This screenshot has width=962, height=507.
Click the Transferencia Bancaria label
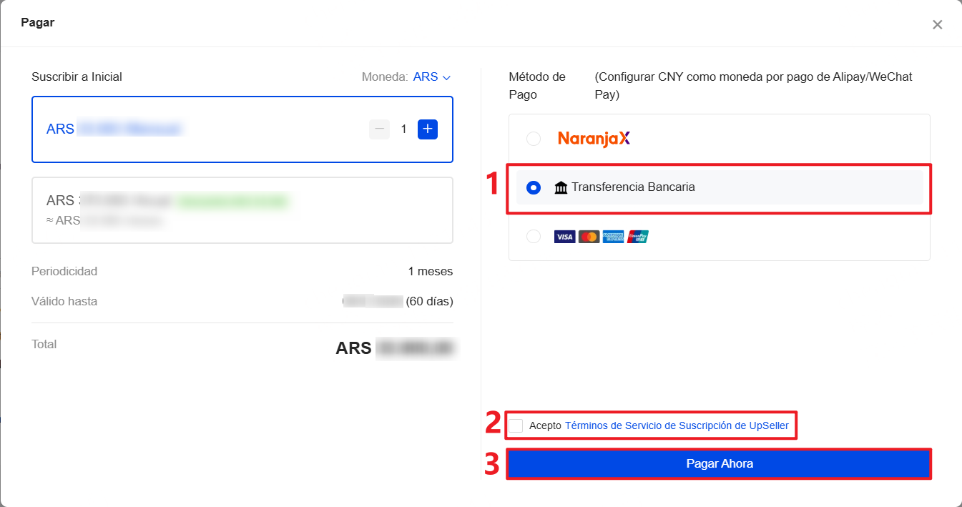pos(633,187)
